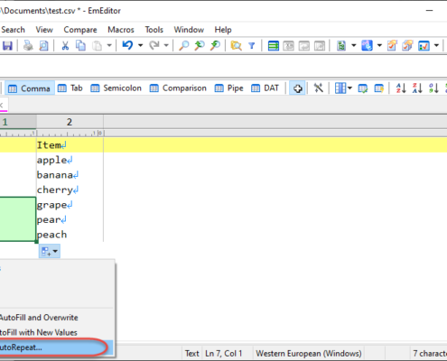Expand the AutoFill options dropdown button

pyautogui.click(x=50, y=251)
